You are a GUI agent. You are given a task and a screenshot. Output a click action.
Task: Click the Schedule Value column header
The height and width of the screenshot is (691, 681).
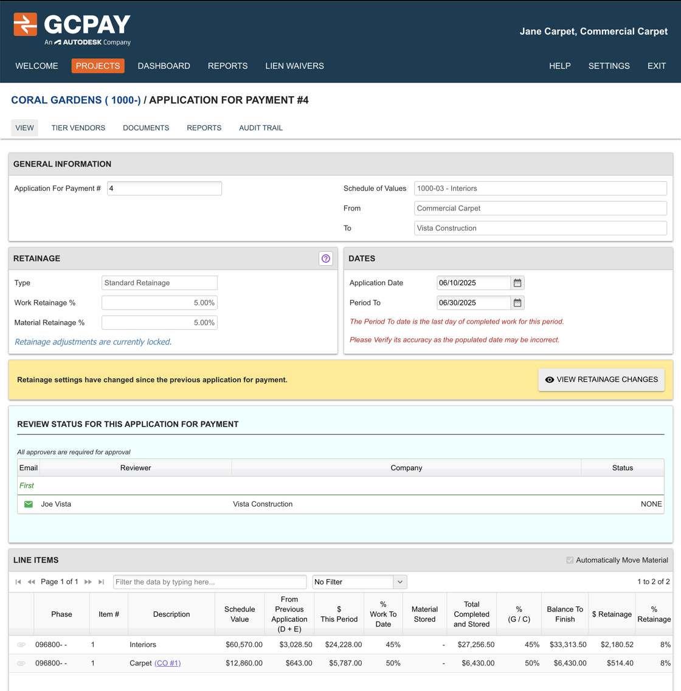[x=240, y=614]
